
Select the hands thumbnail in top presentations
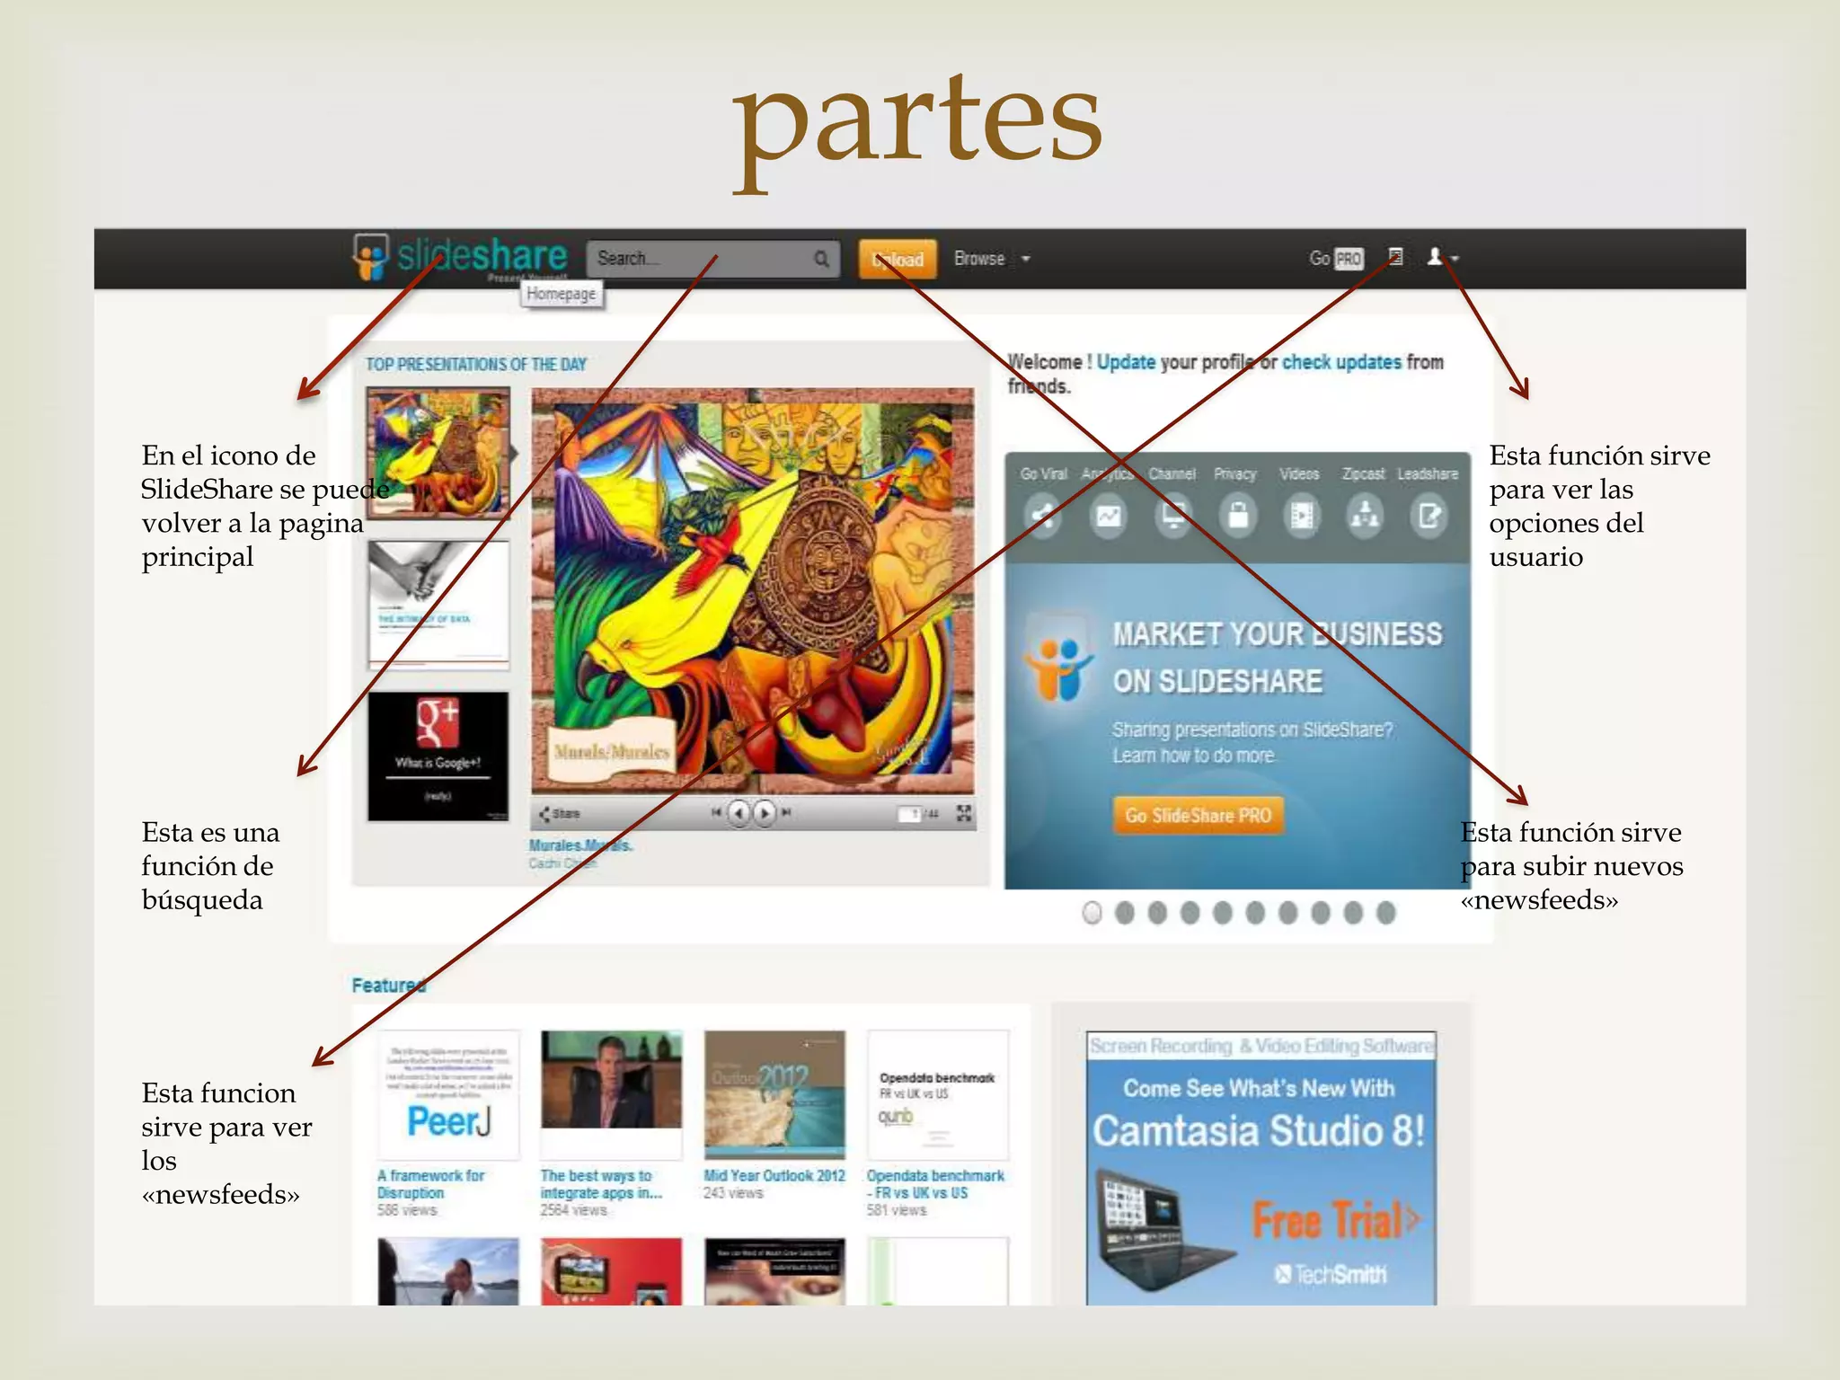pos(438,605)
